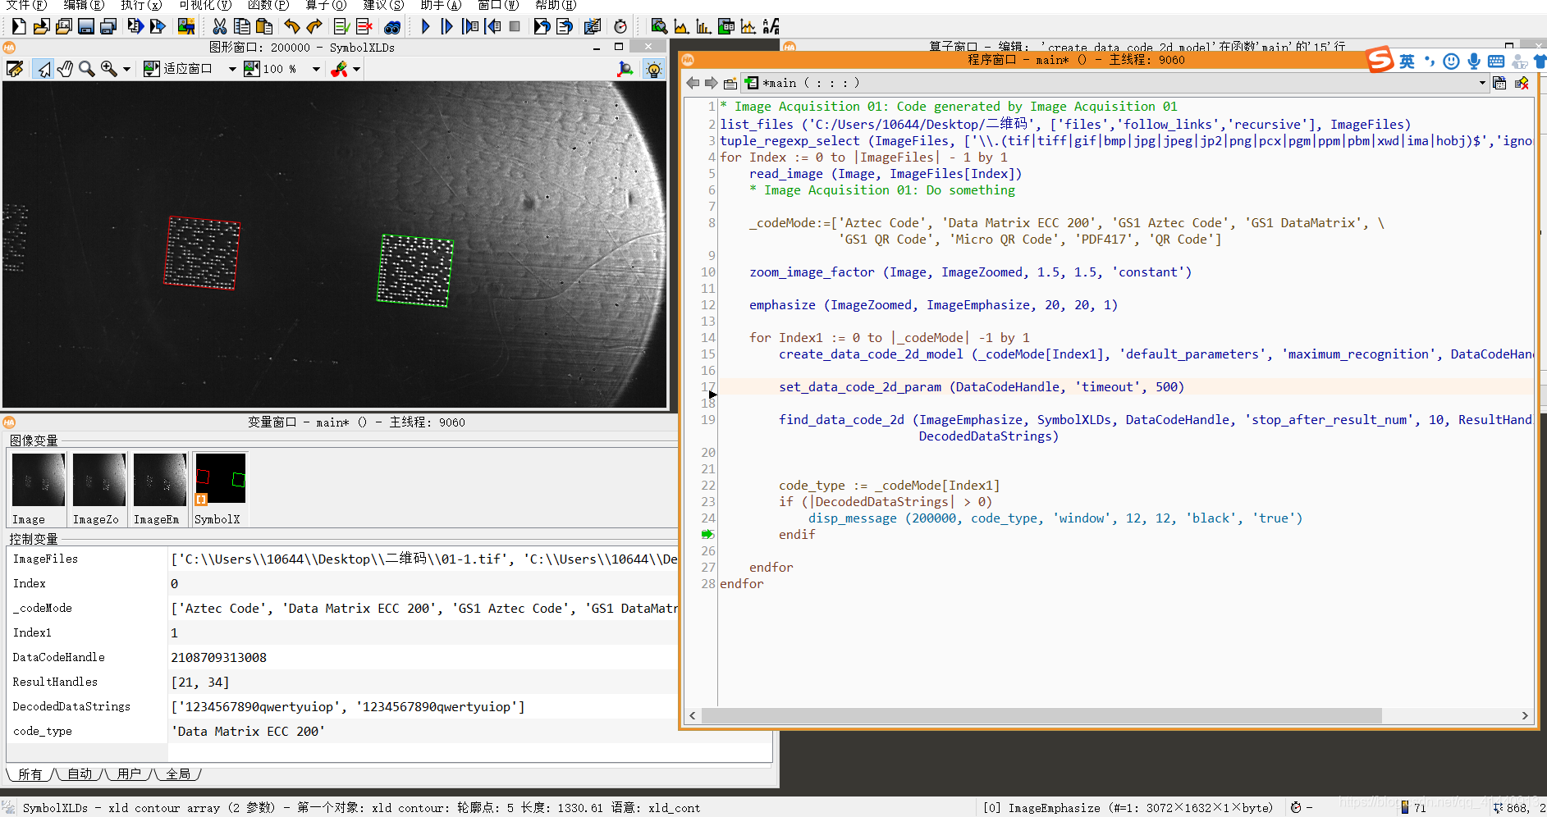Step out of the procedure icon
Viewport: 1547px width, 817px height.
pyautogui.click(x=492, y=26)
